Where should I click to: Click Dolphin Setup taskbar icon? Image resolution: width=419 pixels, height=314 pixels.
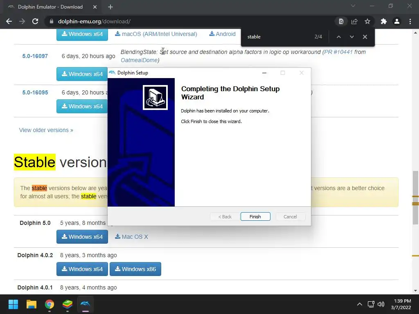pos(86,304)
